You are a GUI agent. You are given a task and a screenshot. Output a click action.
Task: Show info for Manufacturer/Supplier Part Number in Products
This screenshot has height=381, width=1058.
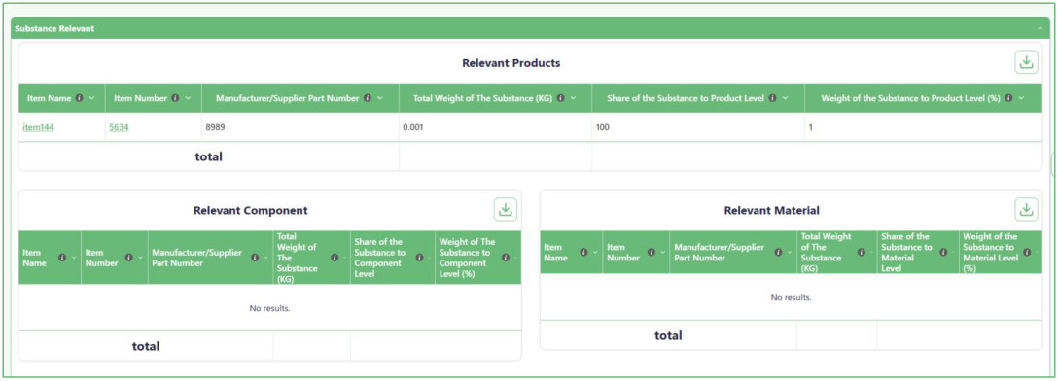pyautogui.click(x=368, y=98)
